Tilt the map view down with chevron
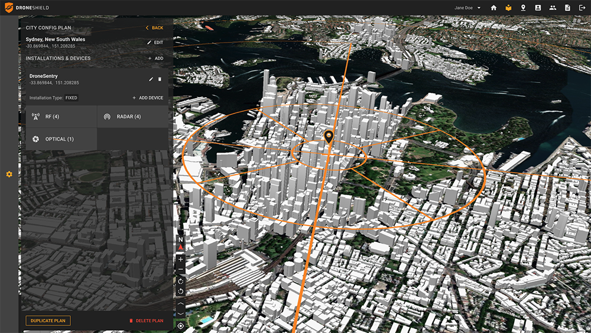 point(180,313)
